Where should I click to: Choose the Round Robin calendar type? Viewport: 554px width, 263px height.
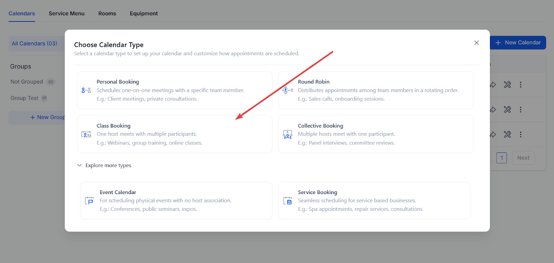click(376, 90)
